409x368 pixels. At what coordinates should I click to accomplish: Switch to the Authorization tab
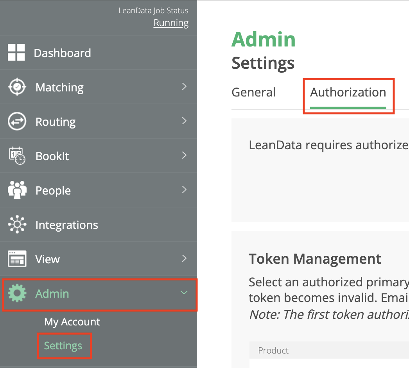tap(348, 92)
